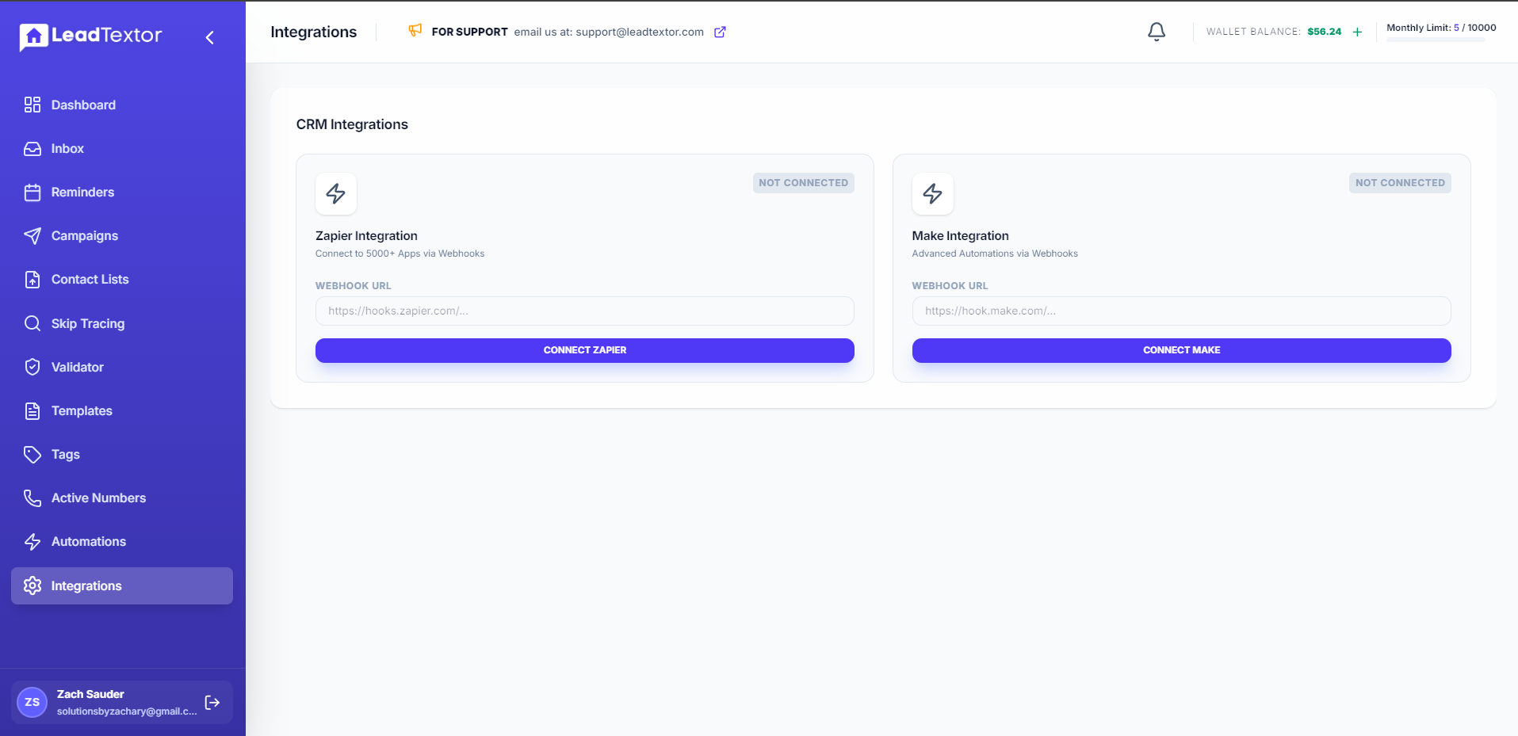This screenshot has height=736, width=1518.
Task: Click the Make lightning bolt icon
Action: click(x=933, y=193)
